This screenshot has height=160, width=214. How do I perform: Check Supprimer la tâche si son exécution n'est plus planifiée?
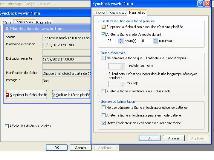tap(103, 27)
